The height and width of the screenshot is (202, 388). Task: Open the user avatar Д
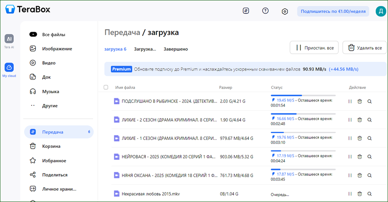[380, 11]
